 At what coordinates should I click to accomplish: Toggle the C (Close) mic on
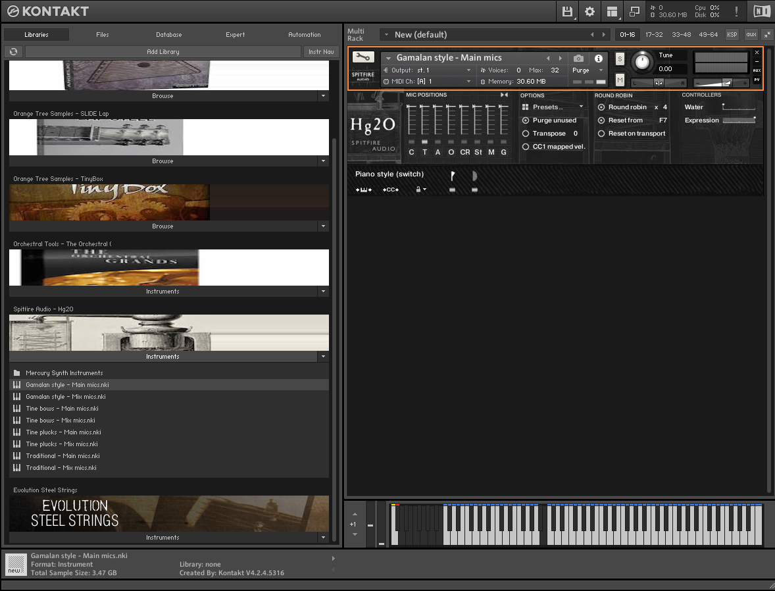pyautogui.click(x=411, y=142)
